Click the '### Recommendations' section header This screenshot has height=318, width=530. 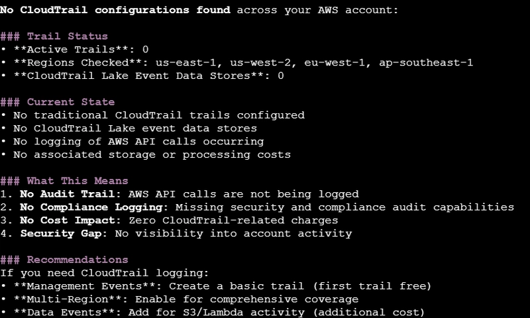tap(64, 260)
